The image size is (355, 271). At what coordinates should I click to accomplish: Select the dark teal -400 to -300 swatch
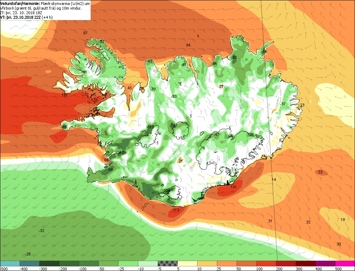[29, 264]
